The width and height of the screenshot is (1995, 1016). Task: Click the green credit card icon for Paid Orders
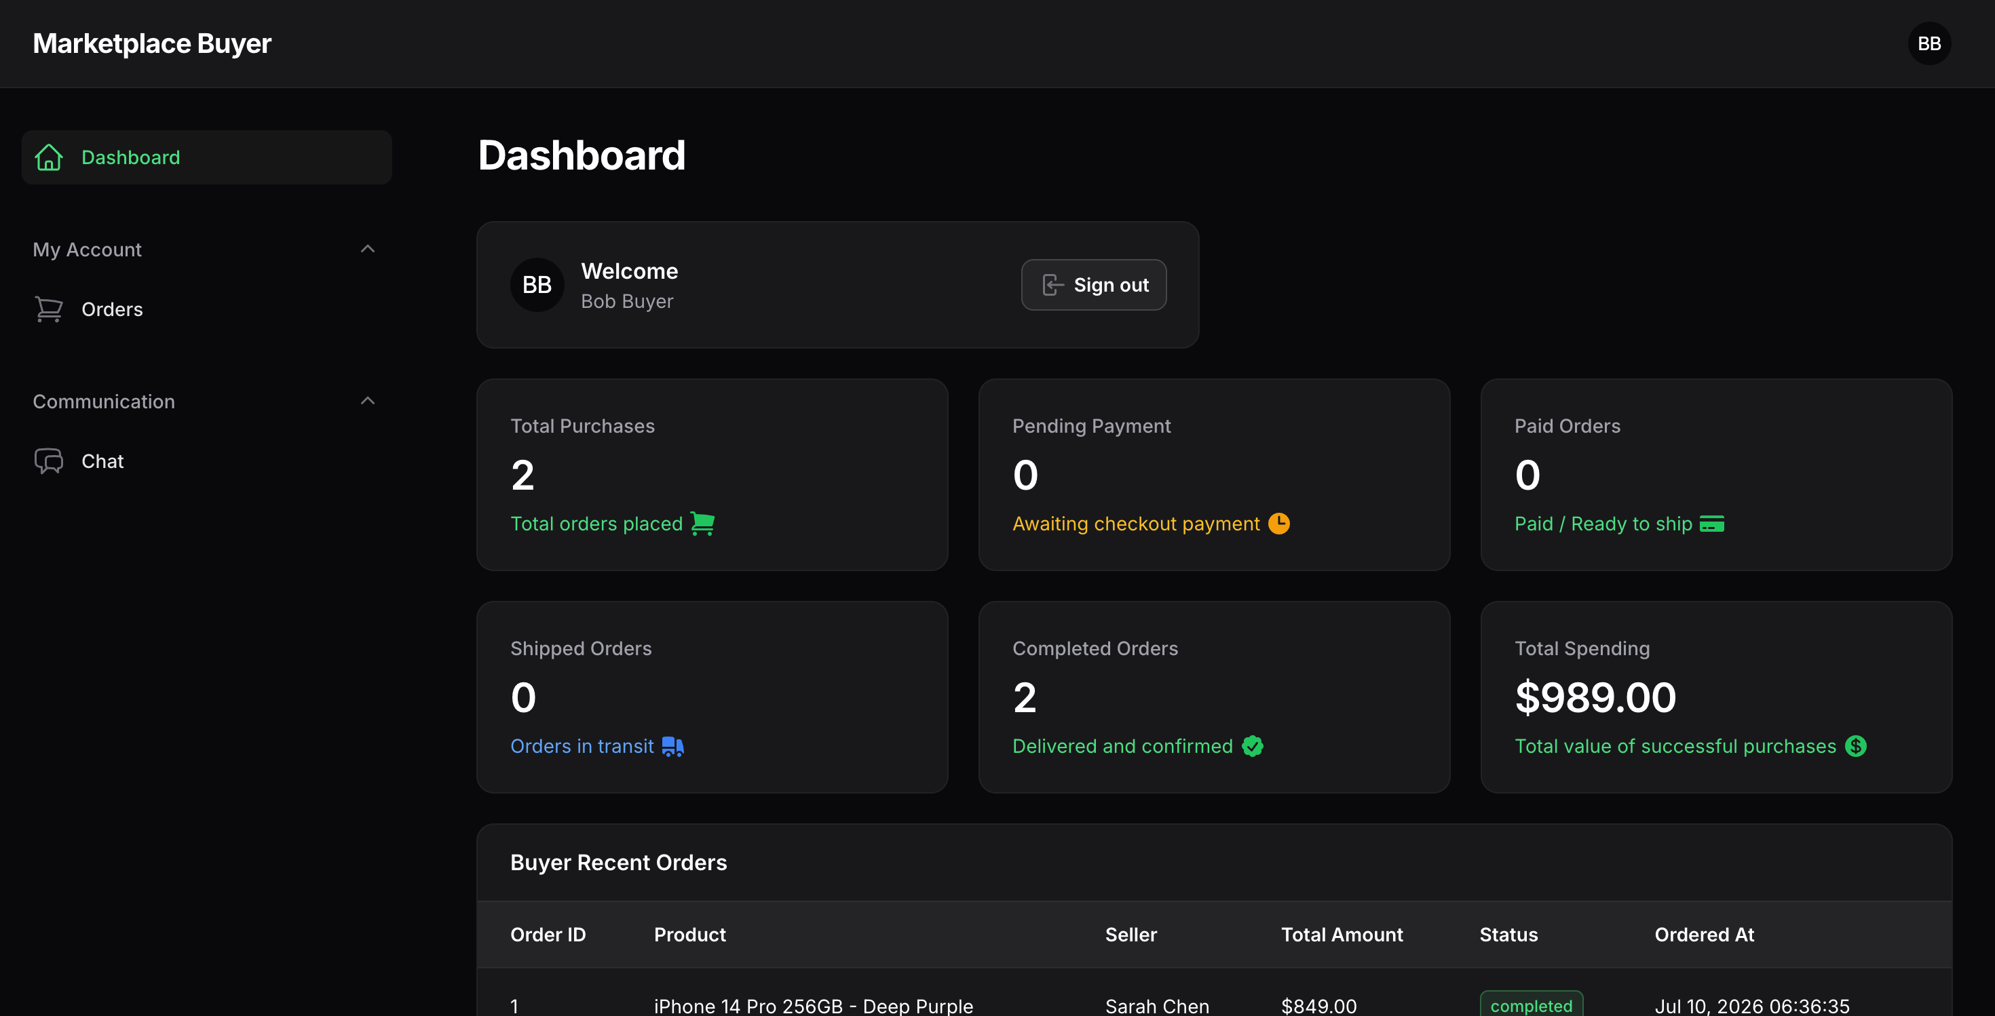(1711, 524)
